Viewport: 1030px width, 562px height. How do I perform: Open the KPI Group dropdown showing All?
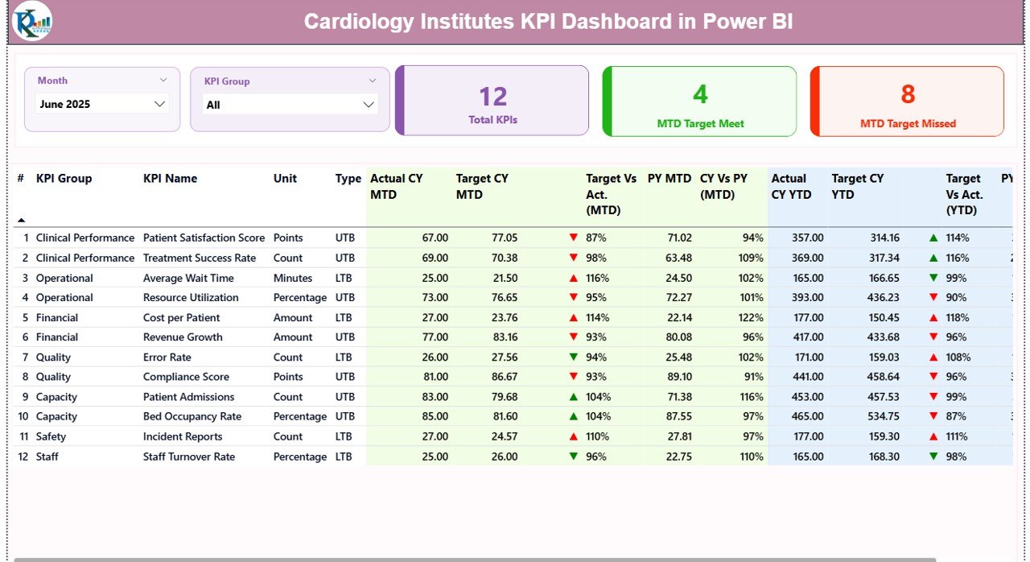point(289,104)
